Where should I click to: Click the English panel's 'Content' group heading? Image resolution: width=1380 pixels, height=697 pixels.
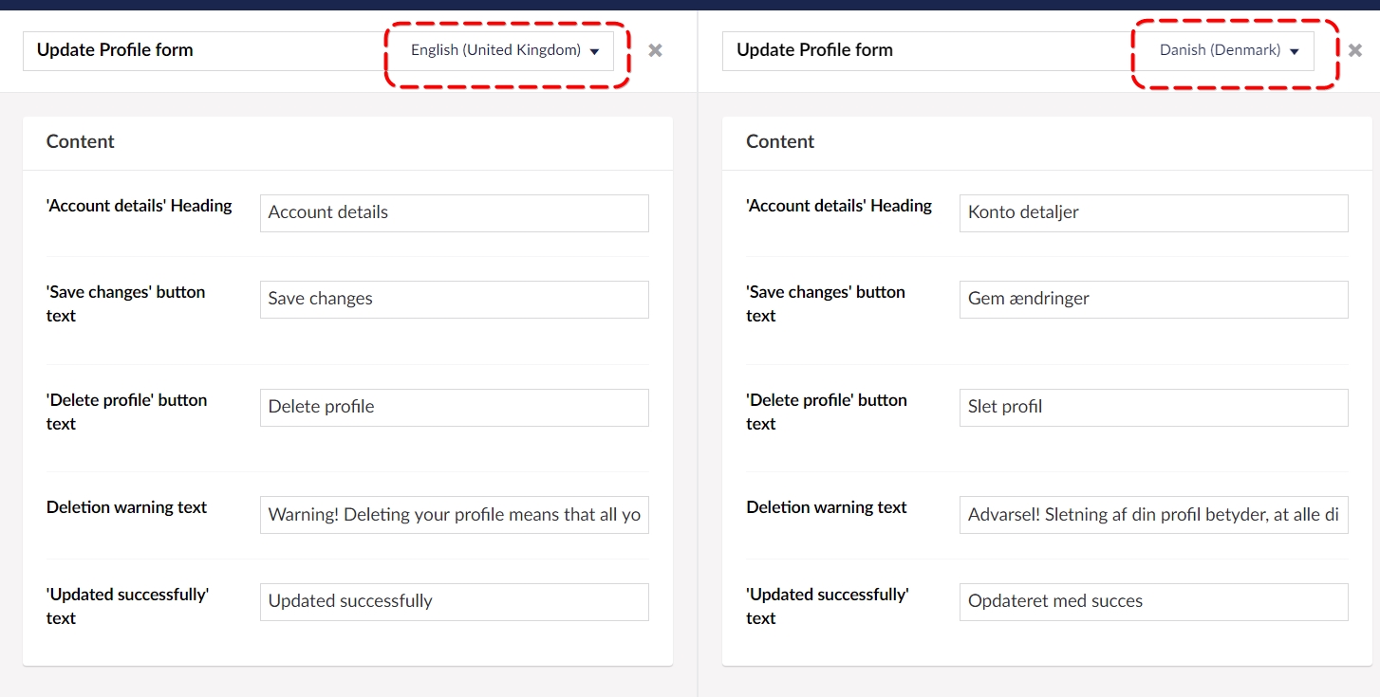81,141
